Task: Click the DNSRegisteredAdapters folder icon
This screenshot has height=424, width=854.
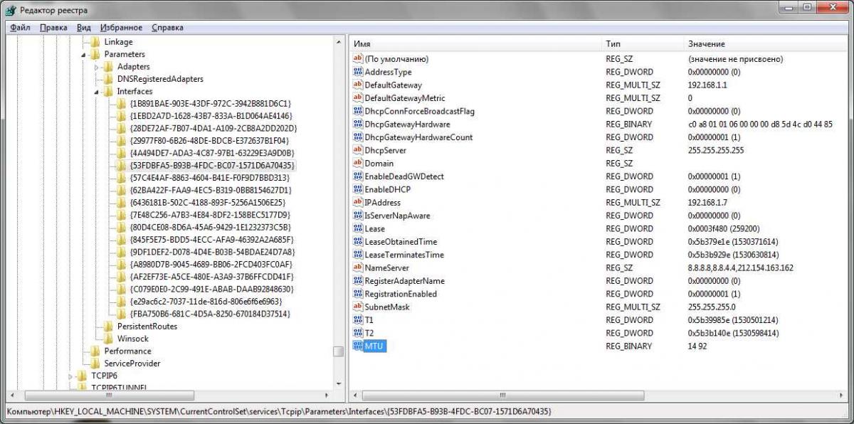Action: click(108, 79)
